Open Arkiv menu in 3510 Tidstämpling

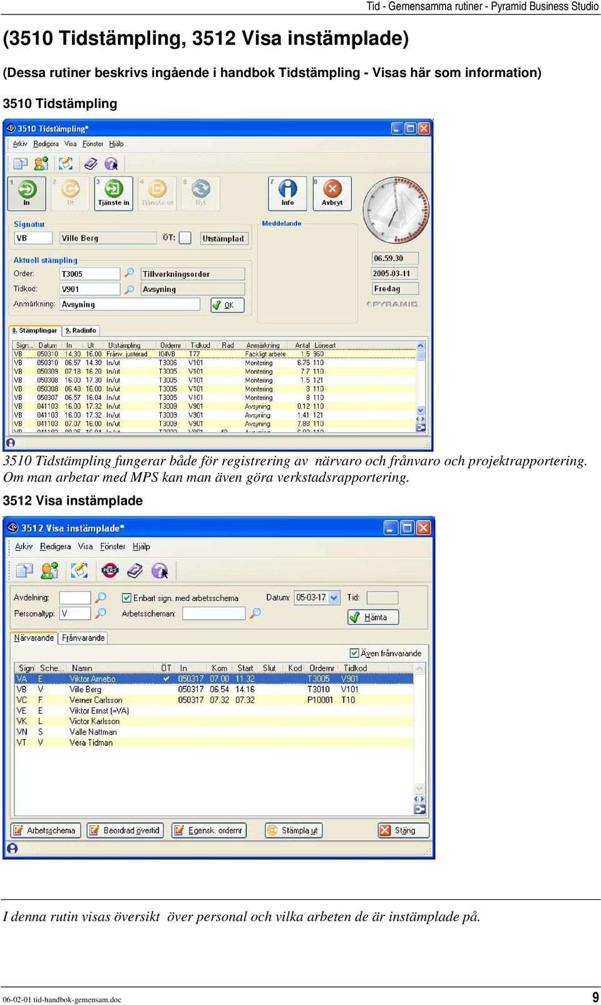click(20, 144)
